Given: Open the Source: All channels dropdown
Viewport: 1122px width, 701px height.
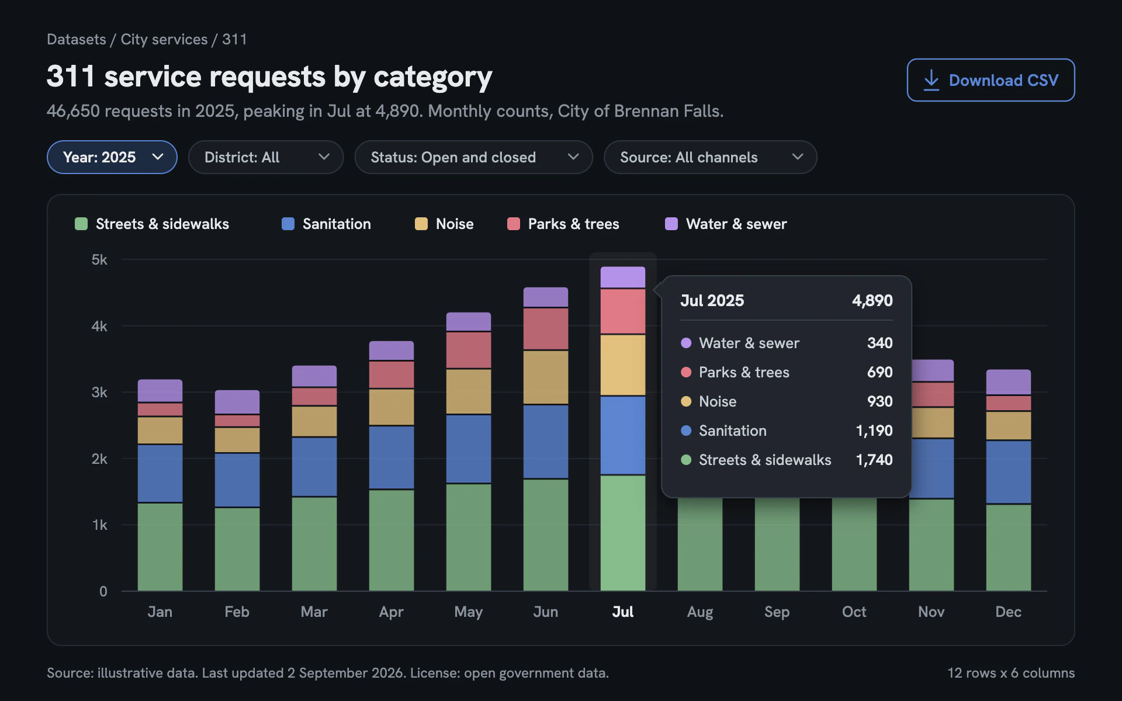Looking at the screenshot, I should point(711,157).
